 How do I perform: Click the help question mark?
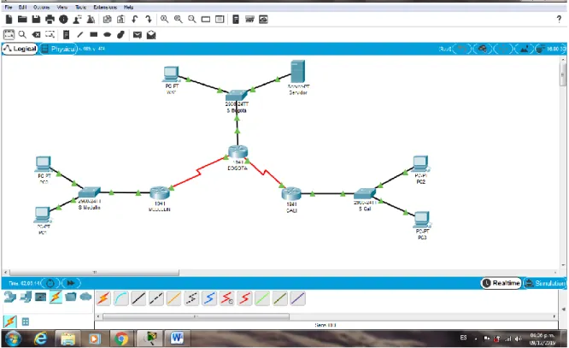point(559,20)
